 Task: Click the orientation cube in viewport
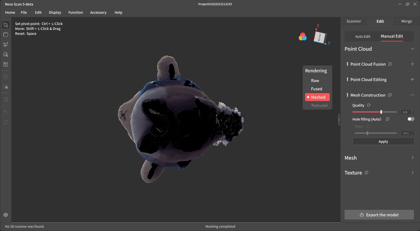[320, 36]
